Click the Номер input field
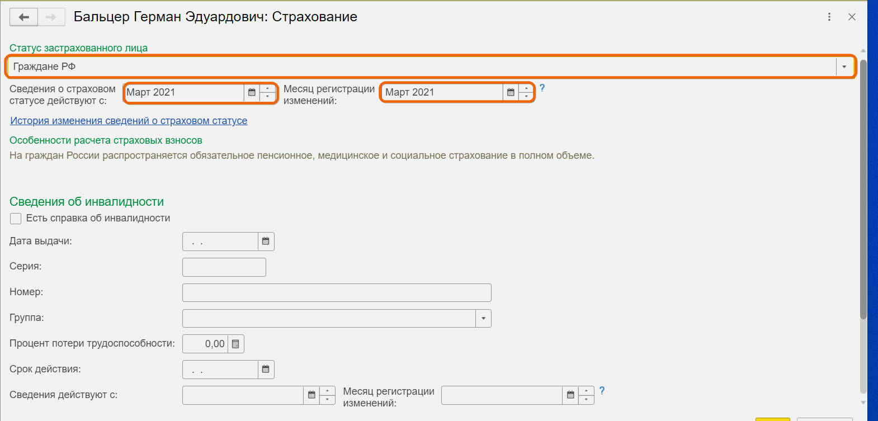The width and height of the screenshot is (878, 421). coord(337,292)
